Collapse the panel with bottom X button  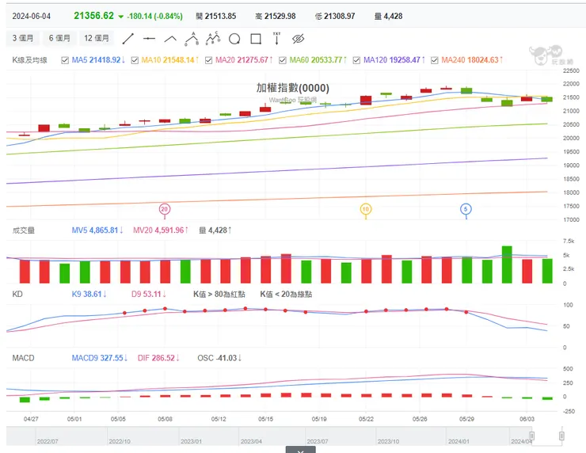(300, 450)
